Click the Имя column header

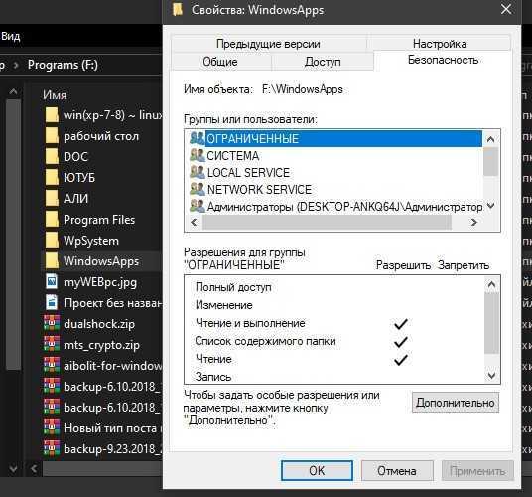[55, 95]
